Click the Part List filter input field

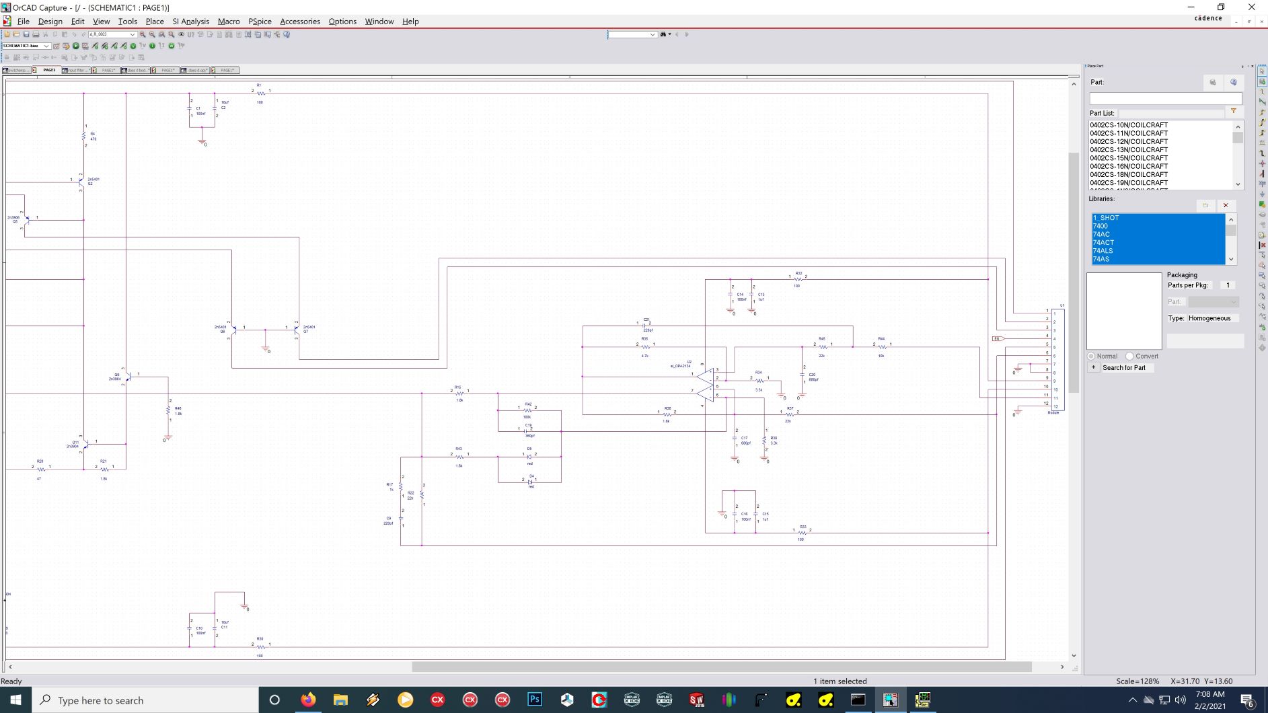pos(1171,113)
